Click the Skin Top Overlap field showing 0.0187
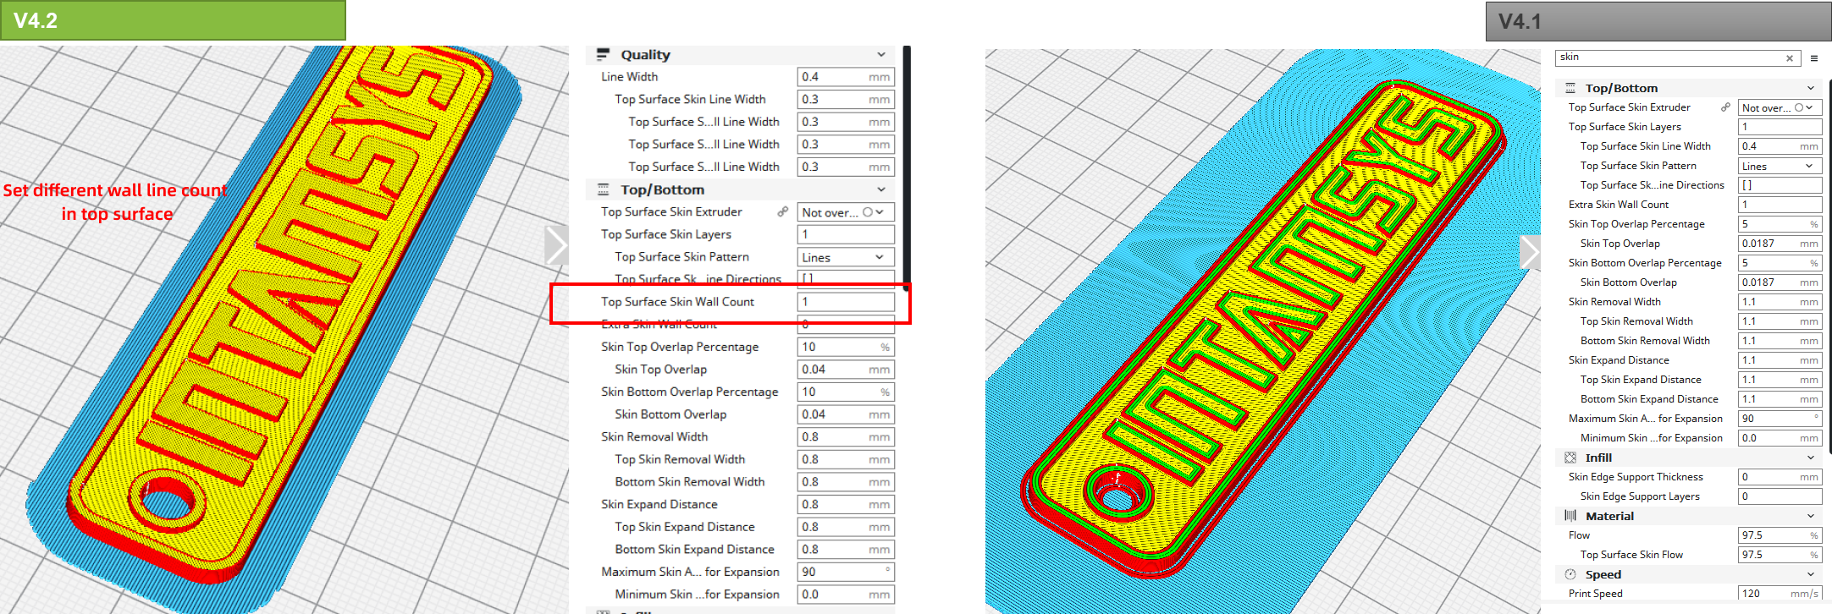Image resolution: width=1832 pixels, height=614 pixels. tap(1780, 244)
